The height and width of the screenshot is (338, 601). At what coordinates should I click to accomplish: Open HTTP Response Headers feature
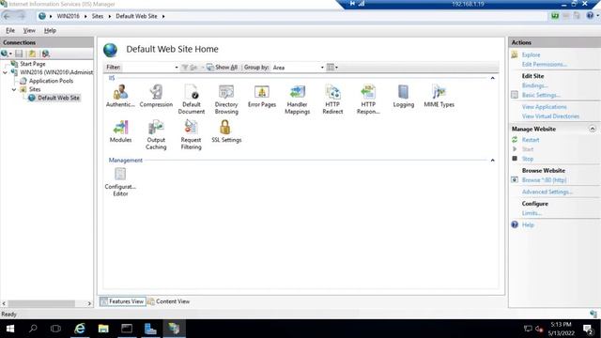368,100
